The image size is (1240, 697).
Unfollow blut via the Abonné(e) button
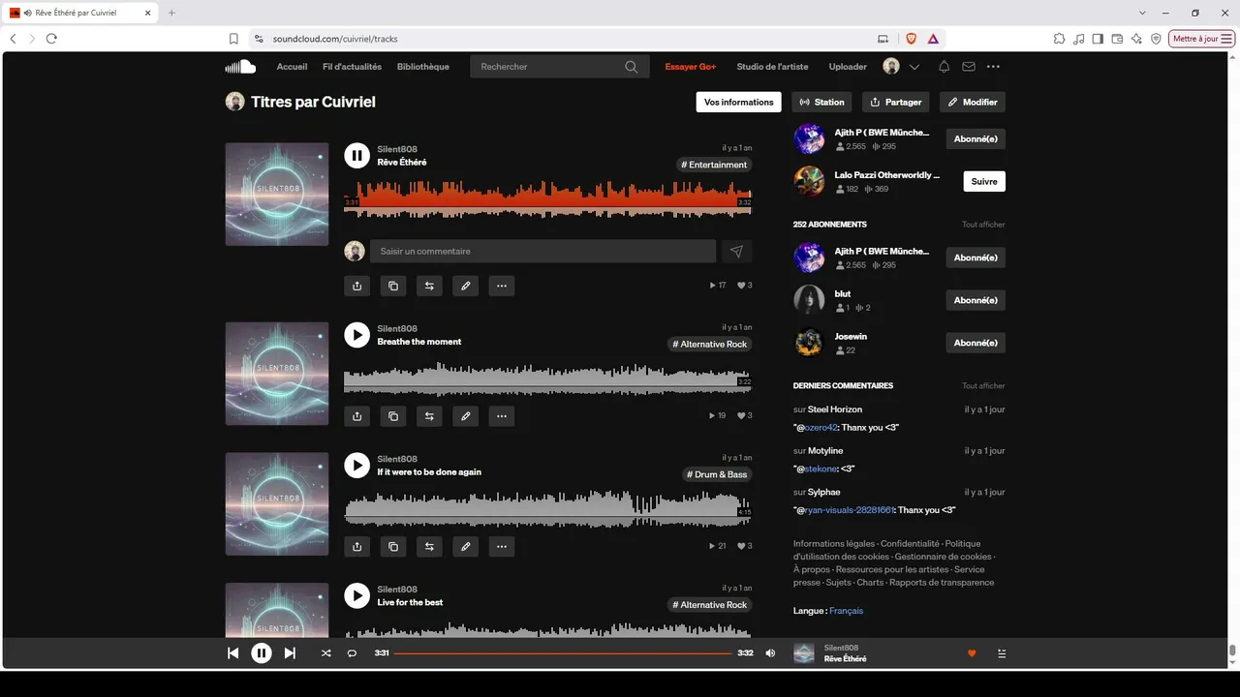[x=976, y=300]
